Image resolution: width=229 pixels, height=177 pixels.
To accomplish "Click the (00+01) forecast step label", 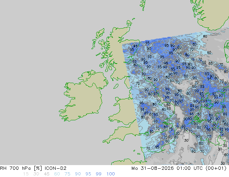I will click(x=216, y=168).
